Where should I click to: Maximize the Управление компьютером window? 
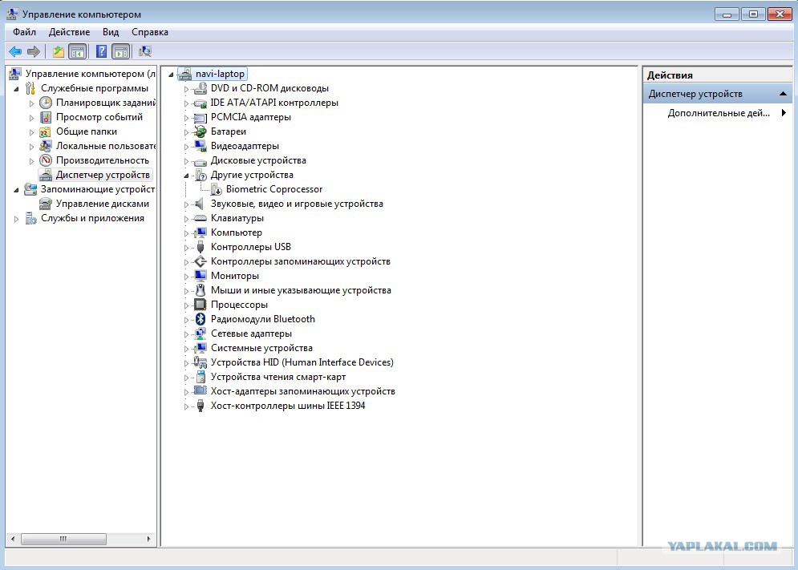[x=753, y=14]
